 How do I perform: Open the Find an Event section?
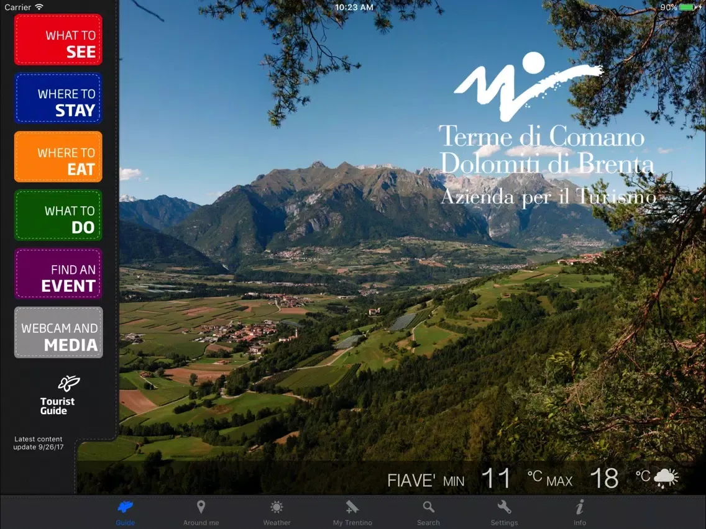[x=58, y=273]
